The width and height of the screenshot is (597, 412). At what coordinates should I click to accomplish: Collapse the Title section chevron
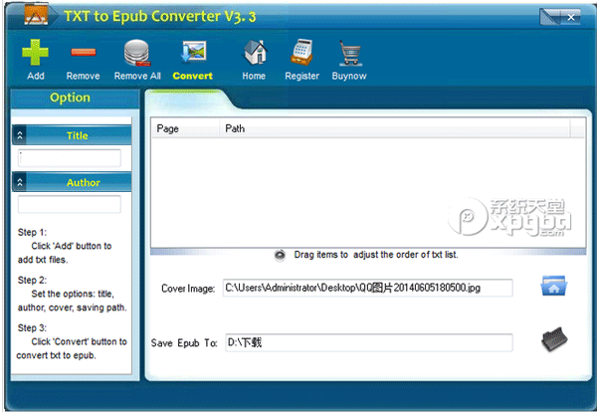[x=21, y=135]
